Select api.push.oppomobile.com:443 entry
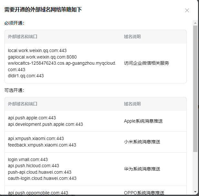The image size is (199, 196). click(x=38, y=193)
